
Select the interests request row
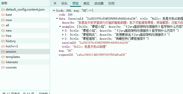[25, 62]
